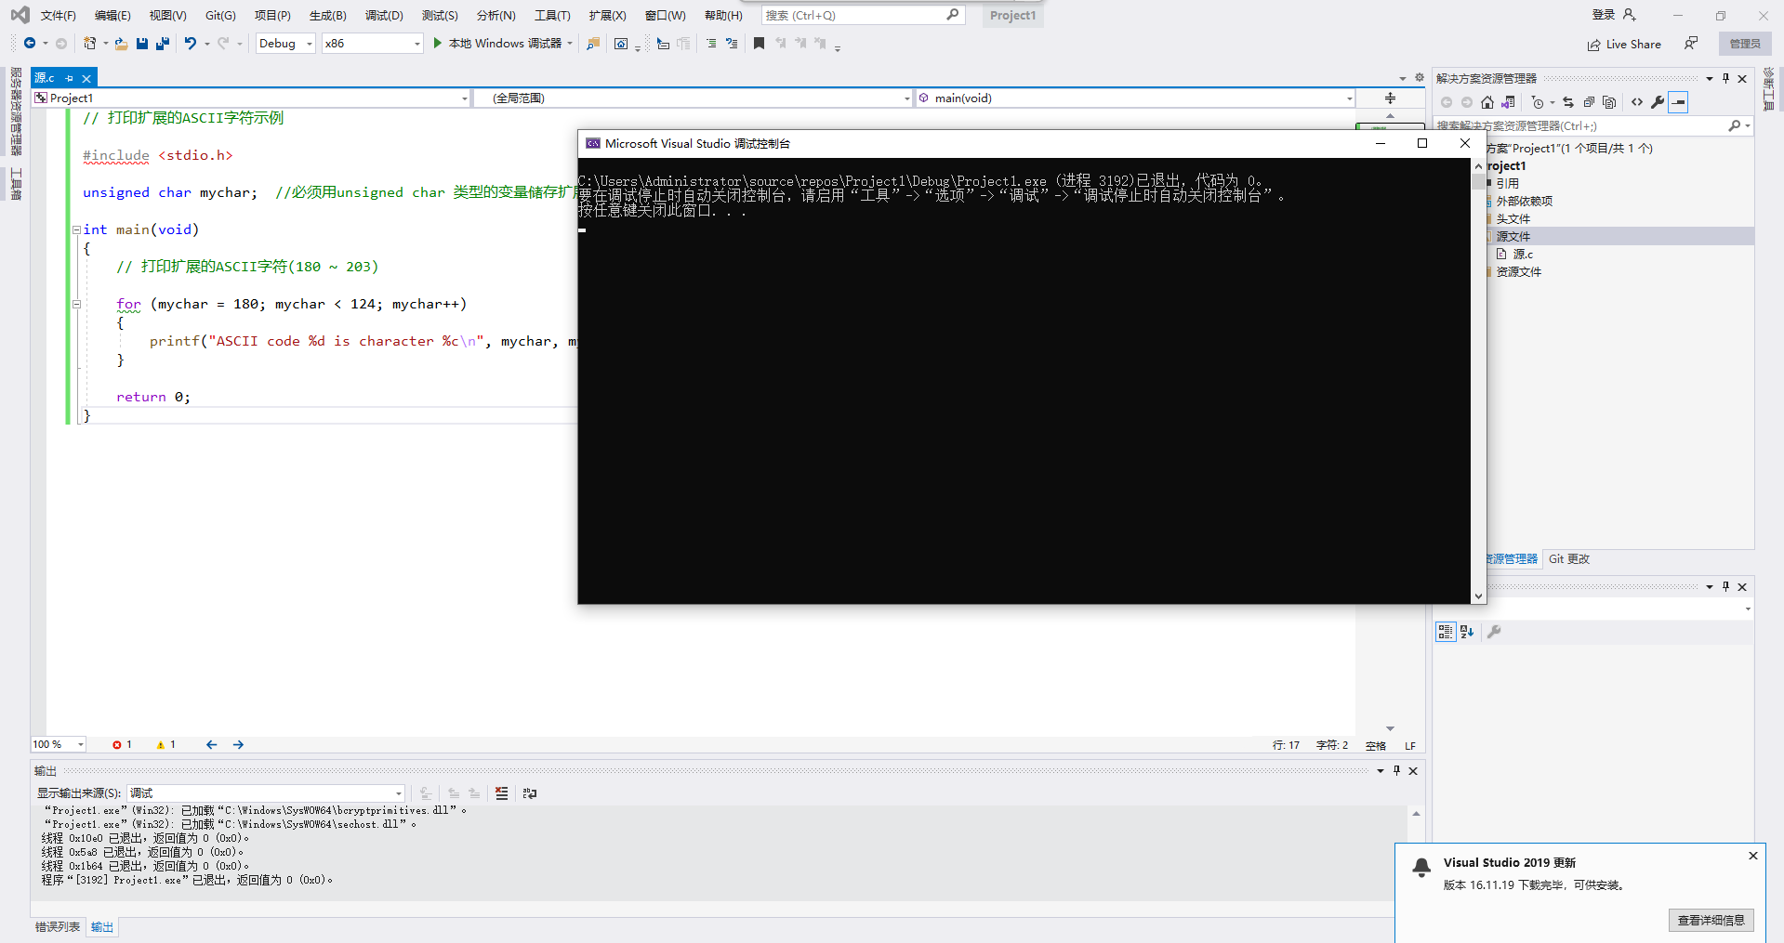Switch to the 错误列表 tab
1784x943 pixels.
click(58, 926)
